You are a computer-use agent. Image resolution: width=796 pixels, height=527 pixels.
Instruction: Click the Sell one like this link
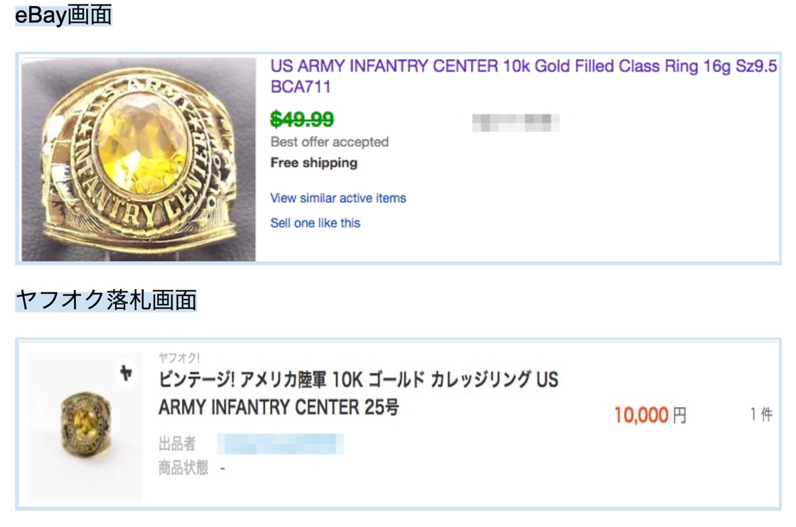pyautogui.click(x=316, y=223)
